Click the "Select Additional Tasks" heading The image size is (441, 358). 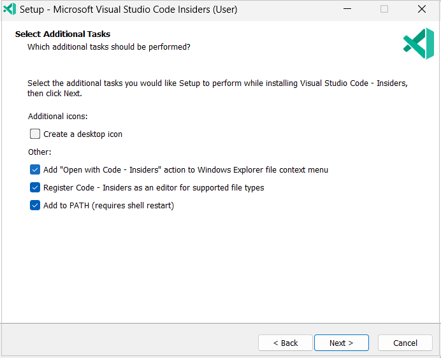point(62,34)
